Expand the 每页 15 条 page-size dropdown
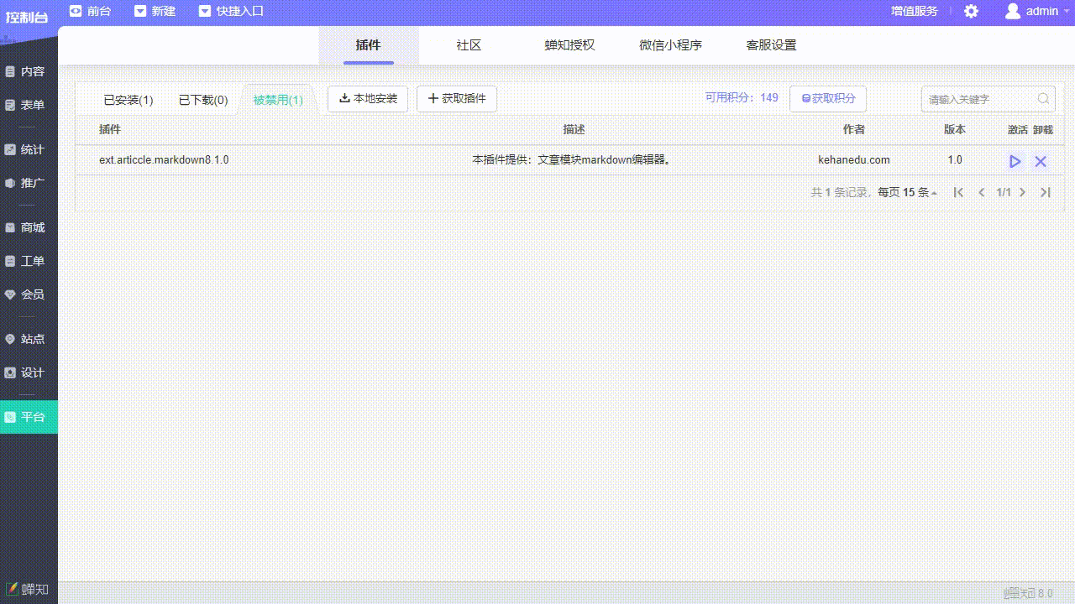The height and width of the screenshot is (604, 1075). (x=908, y=192)
